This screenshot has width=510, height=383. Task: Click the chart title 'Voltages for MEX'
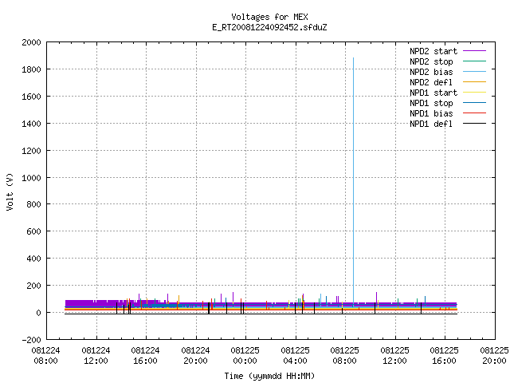click(269, 17)
